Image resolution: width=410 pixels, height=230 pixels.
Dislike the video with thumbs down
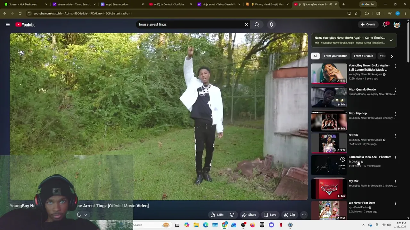click(232, 215)
